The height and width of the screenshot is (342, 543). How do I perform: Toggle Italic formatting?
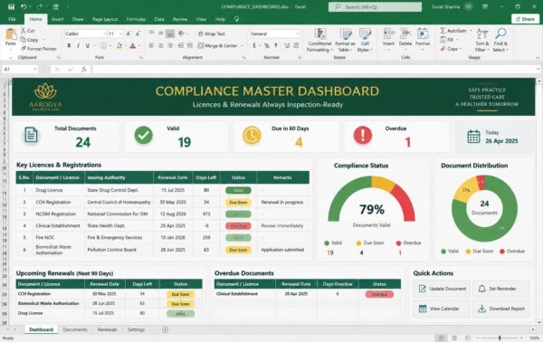coord(78,46)
